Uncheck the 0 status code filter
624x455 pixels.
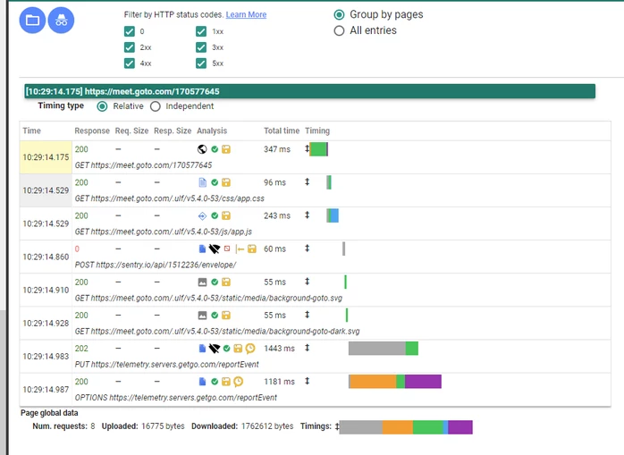point(130,31)
